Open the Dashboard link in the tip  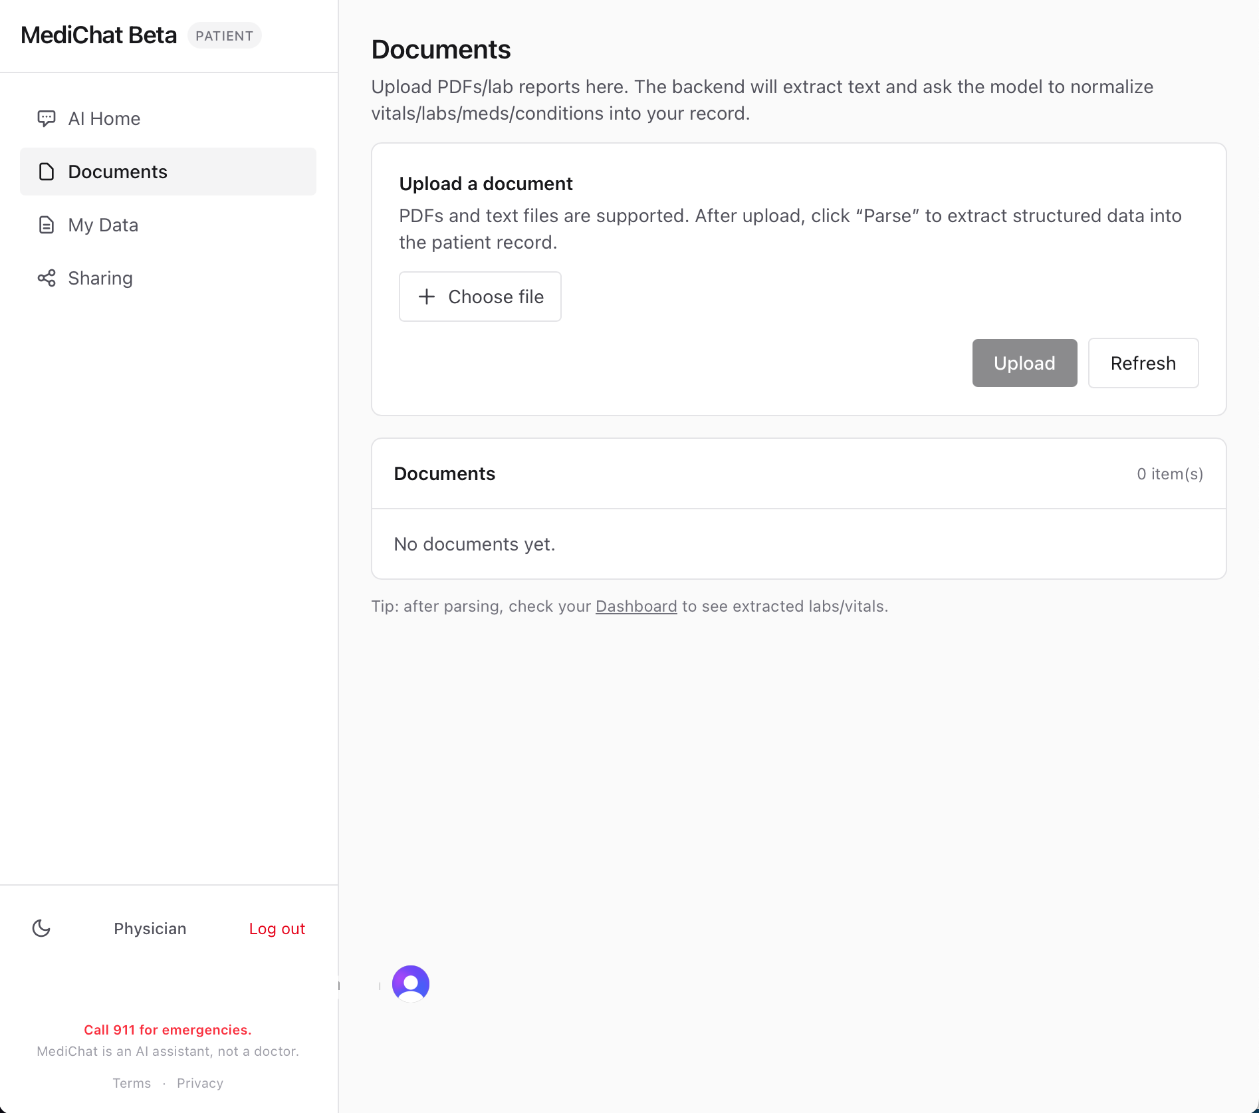tap(635, 606)
